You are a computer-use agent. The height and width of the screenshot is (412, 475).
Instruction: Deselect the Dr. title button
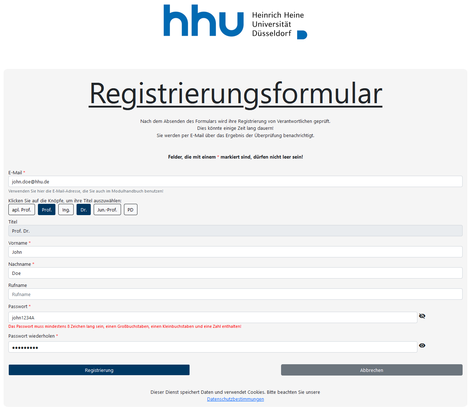click(x=83, y=210)
